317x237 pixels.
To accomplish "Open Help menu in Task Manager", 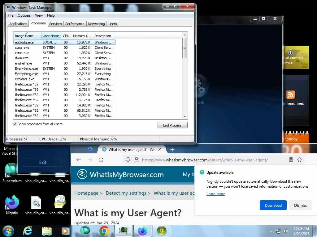I will (51, 15).
